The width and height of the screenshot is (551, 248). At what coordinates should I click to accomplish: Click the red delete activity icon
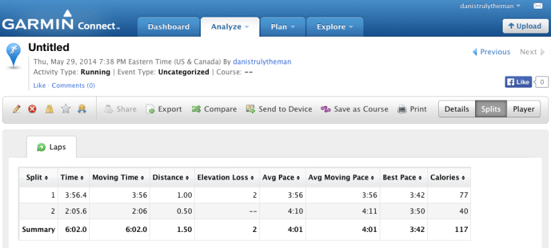[x=32, y=109]
